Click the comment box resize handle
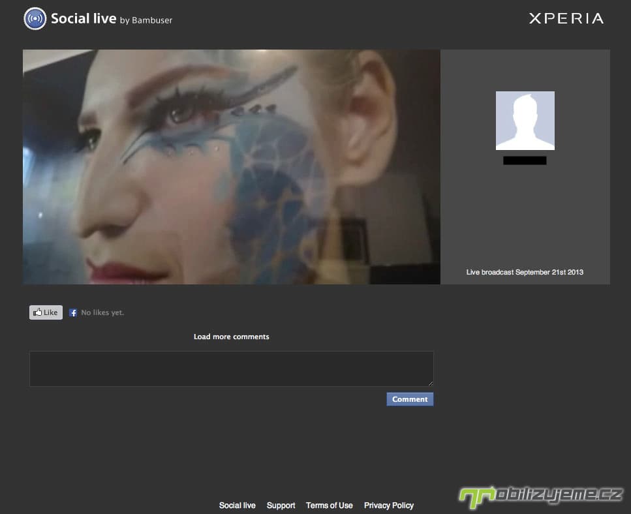 430,384
